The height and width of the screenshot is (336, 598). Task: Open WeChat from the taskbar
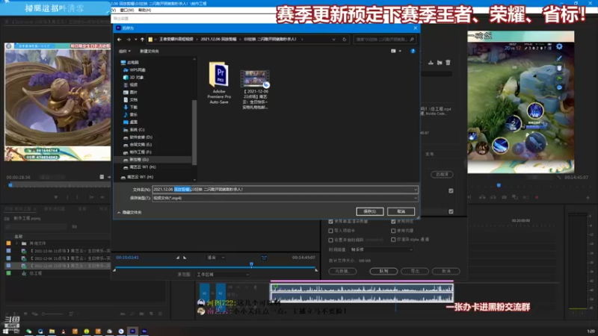coord(28,332)
